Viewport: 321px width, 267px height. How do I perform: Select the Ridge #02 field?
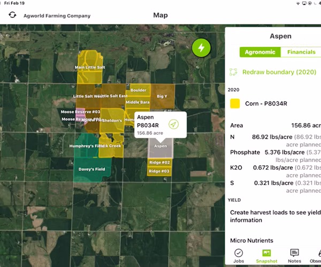(159, 162)
